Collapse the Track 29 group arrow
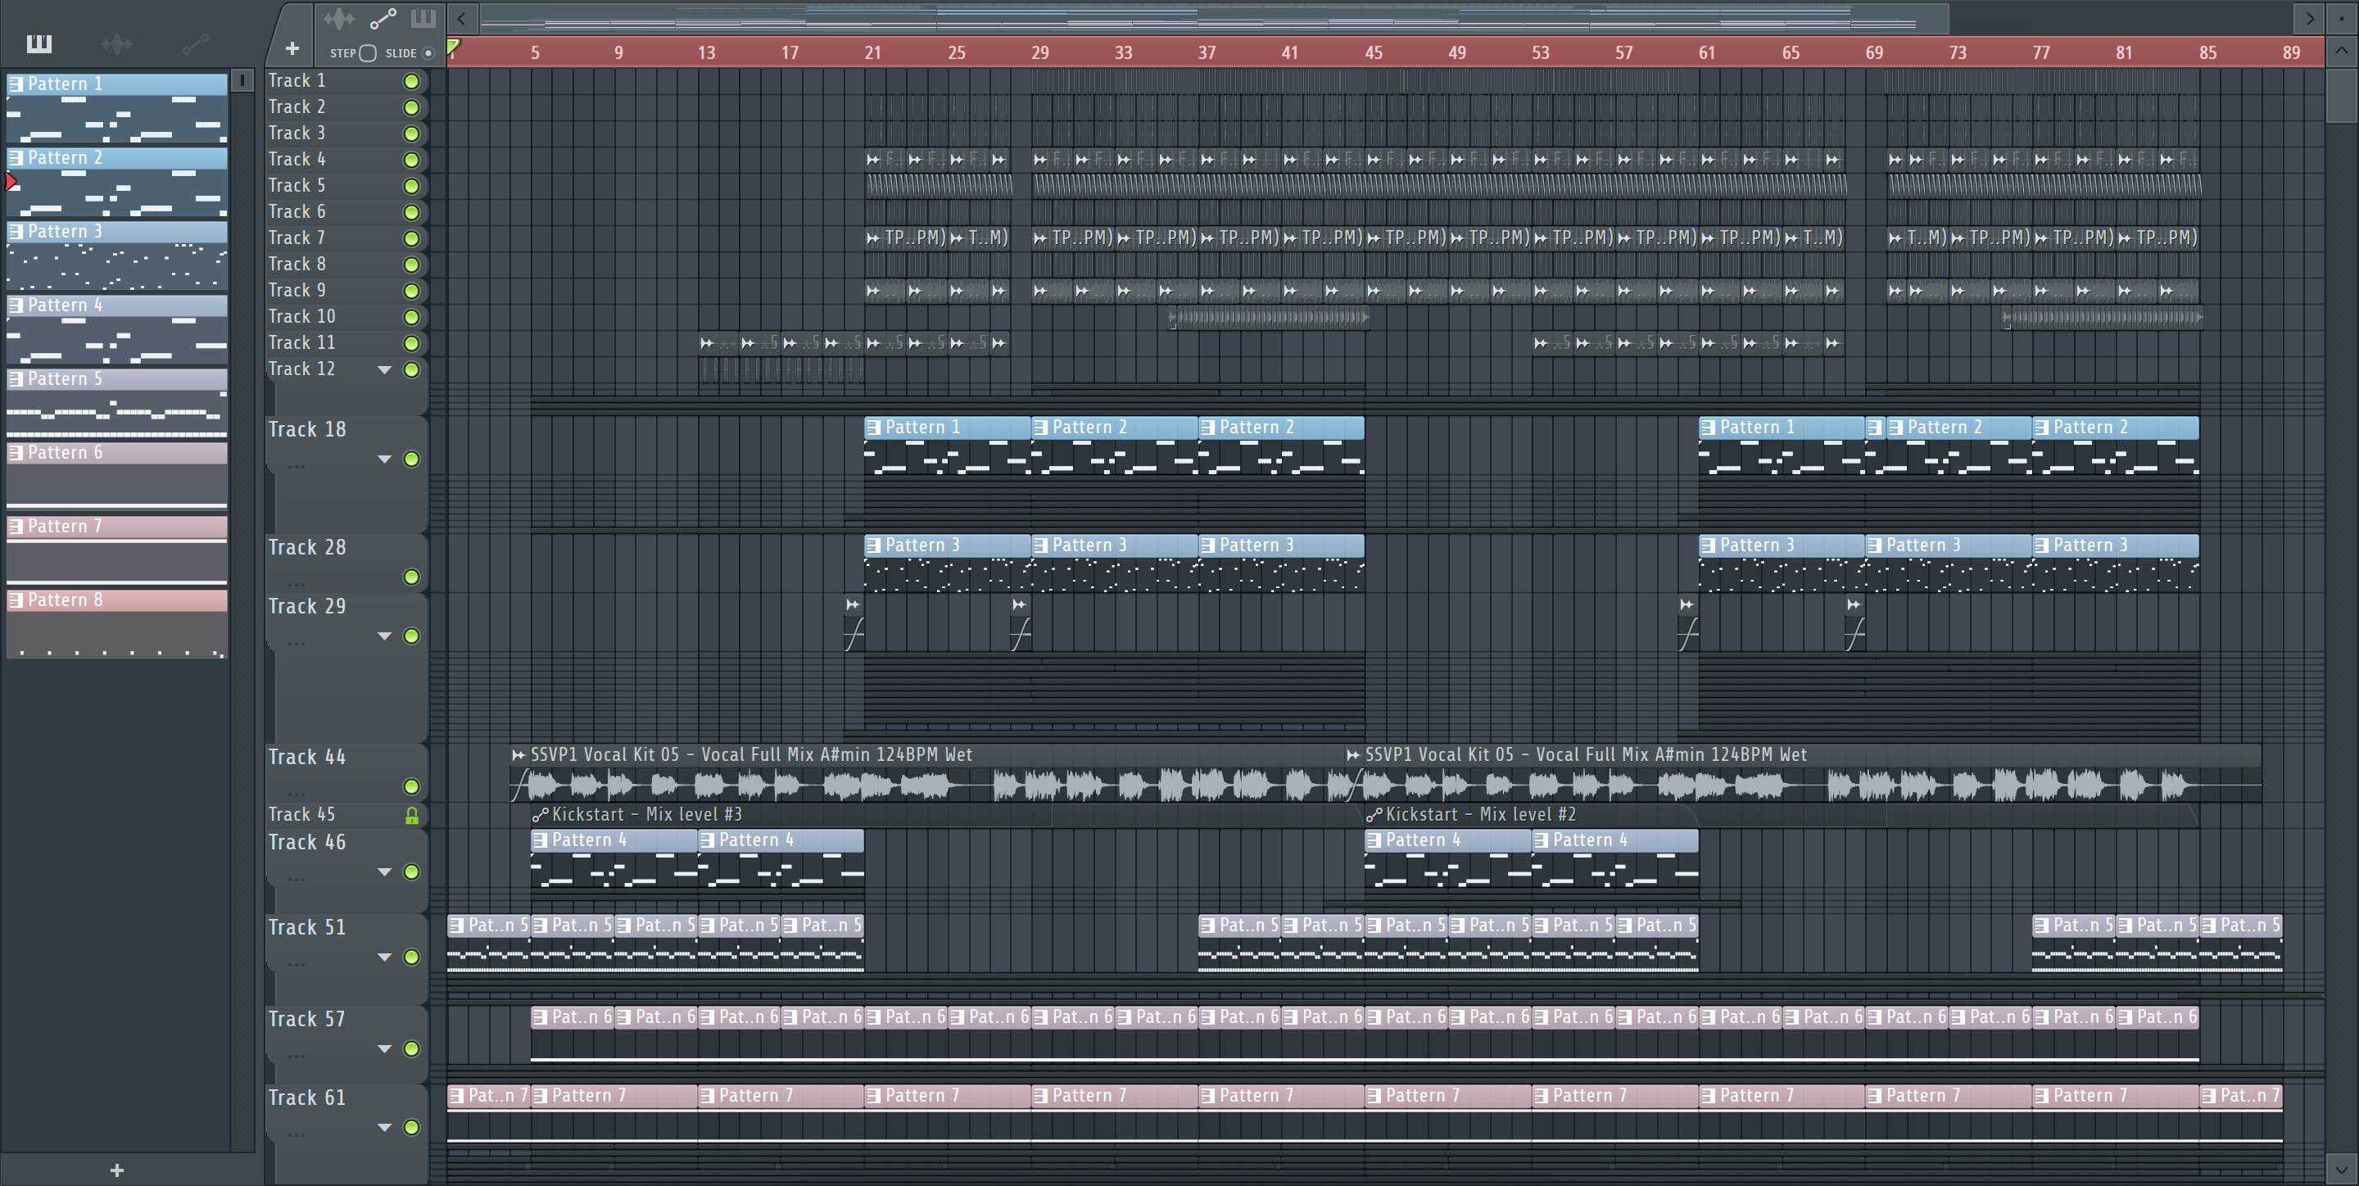The width and height of the screenshot is (2359, 1186). pos(385,636)
